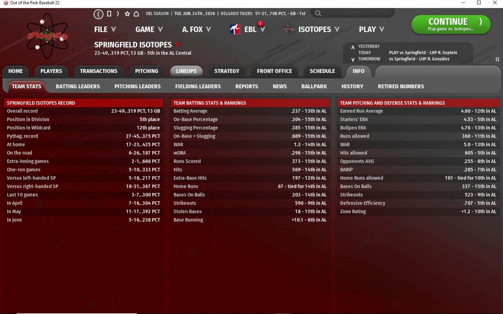Click the 'Pythag. record' row

[84, 136]
